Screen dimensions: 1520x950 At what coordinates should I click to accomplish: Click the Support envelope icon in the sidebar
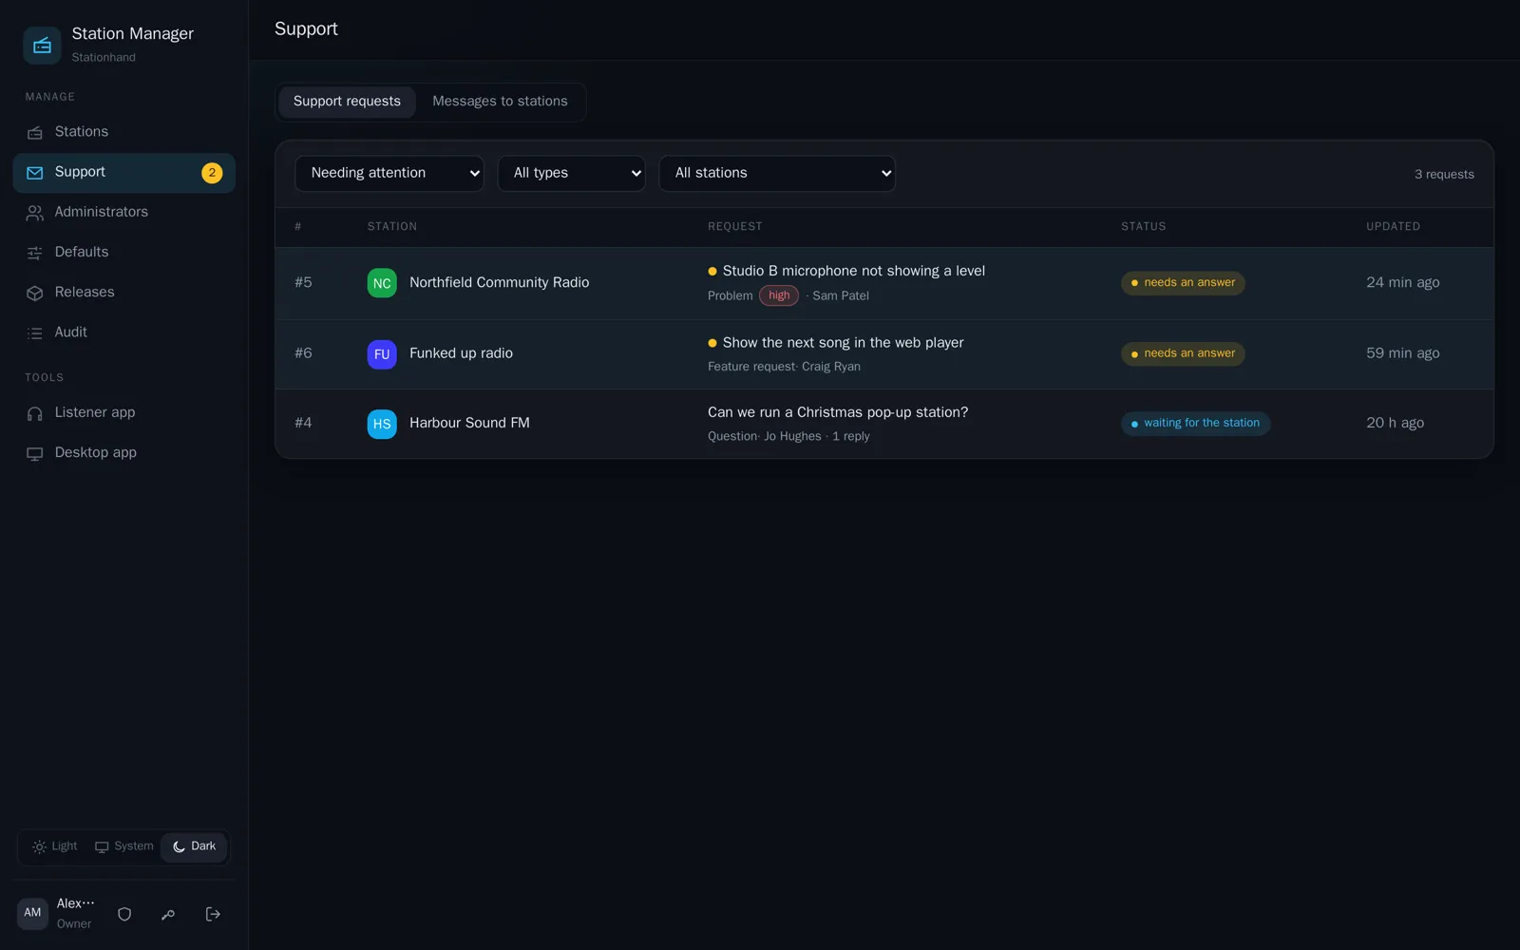(x=35, y=173)
